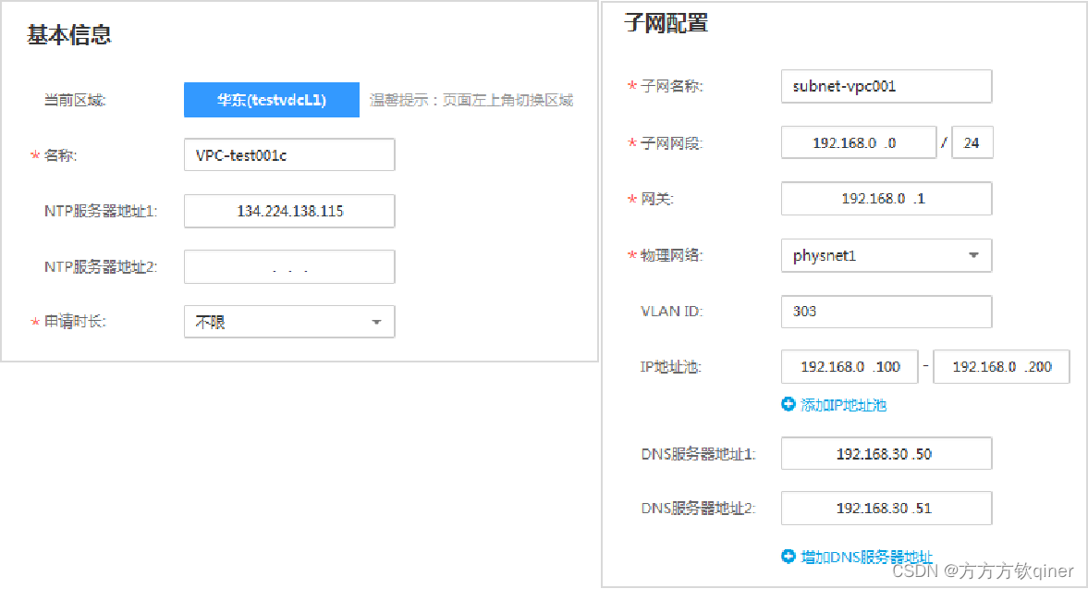The height and width of the screenshot is (589, 1088).
Task: Click the 基本信息 section heading
Action: click(x=69, y=35)
